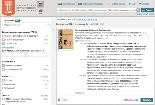The height and width of the screenshot is (105, 155).
Task: Click the start date input field
Action: pos(13,55)
